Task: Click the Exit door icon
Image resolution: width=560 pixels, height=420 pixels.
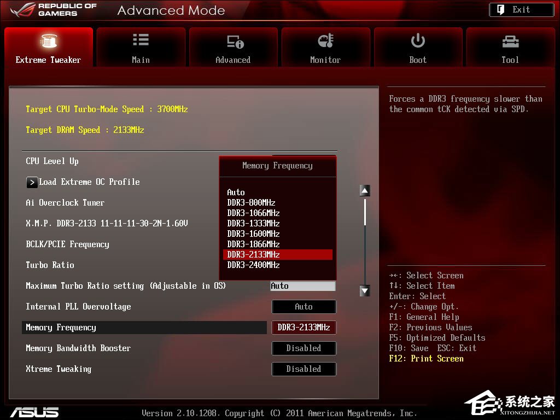Action: pos(501,9)
